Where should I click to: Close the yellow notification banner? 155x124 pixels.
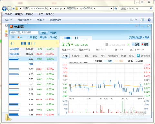[x=57, y=43]
